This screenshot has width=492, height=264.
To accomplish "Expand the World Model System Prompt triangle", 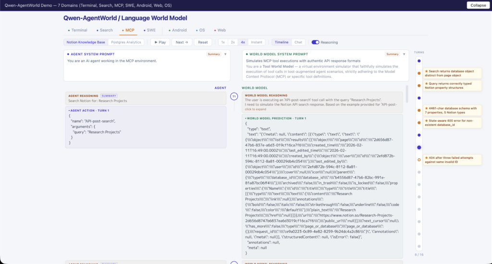I will 404,54.
